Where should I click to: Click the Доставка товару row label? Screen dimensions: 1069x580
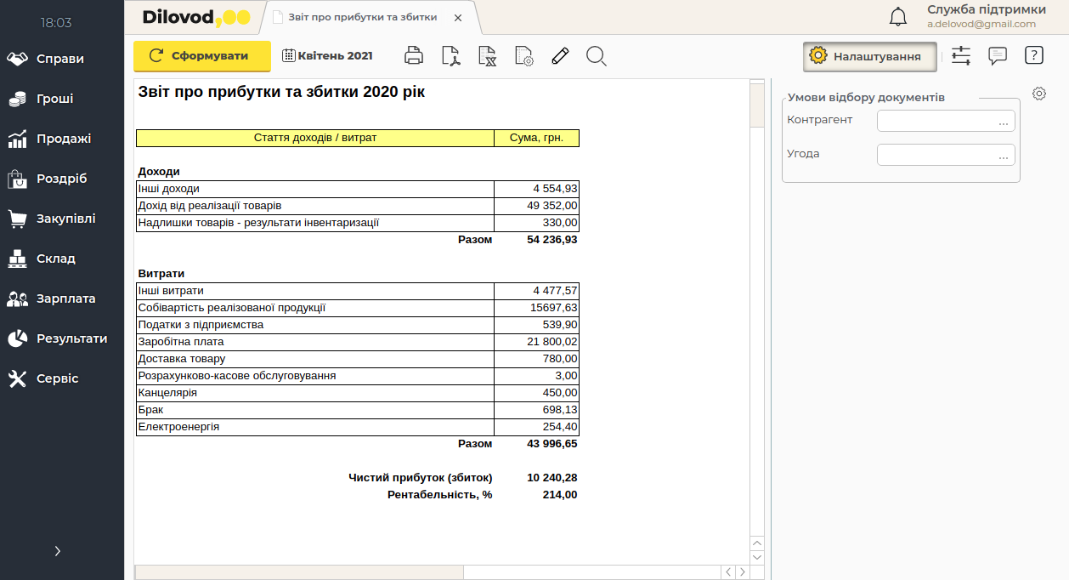[x=182, y=359]
